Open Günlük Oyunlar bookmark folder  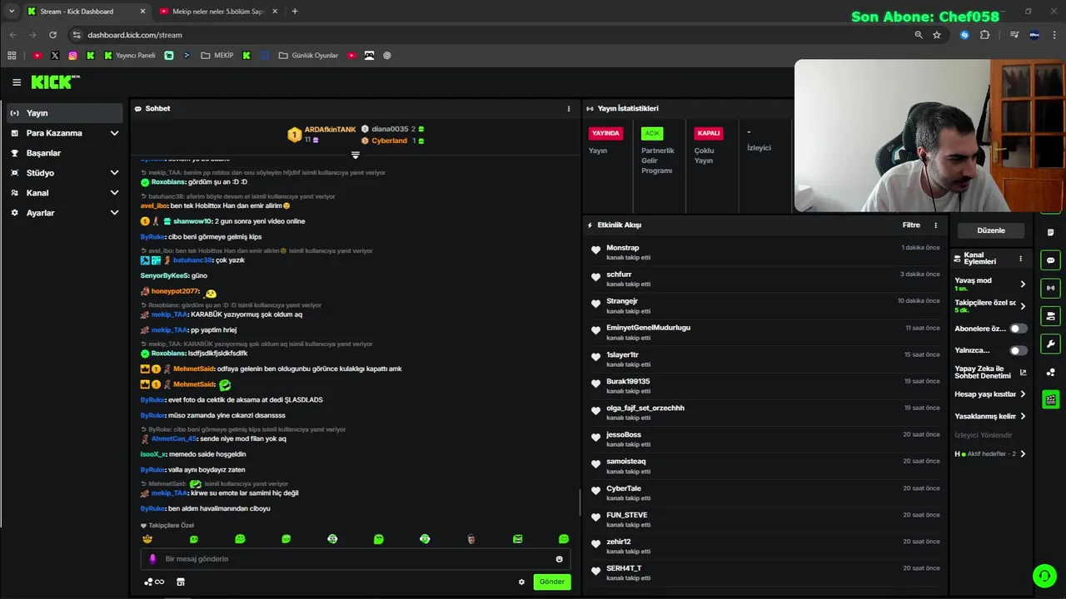click(308, 56)
